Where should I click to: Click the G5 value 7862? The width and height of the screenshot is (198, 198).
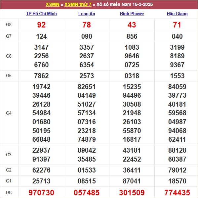[41, 76]
